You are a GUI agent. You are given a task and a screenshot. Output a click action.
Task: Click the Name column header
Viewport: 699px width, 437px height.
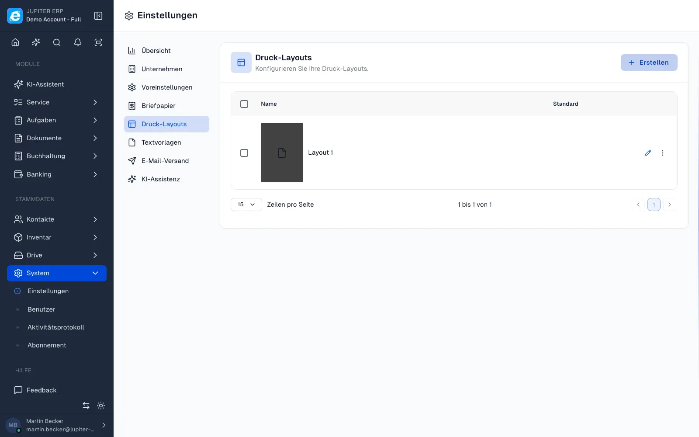pyautogui.click(x=269, y=104)
